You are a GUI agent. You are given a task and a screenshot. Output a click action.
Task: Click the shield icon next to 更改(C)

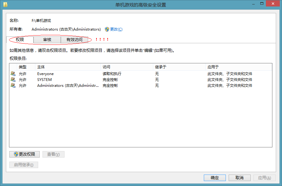coord(107,29)
